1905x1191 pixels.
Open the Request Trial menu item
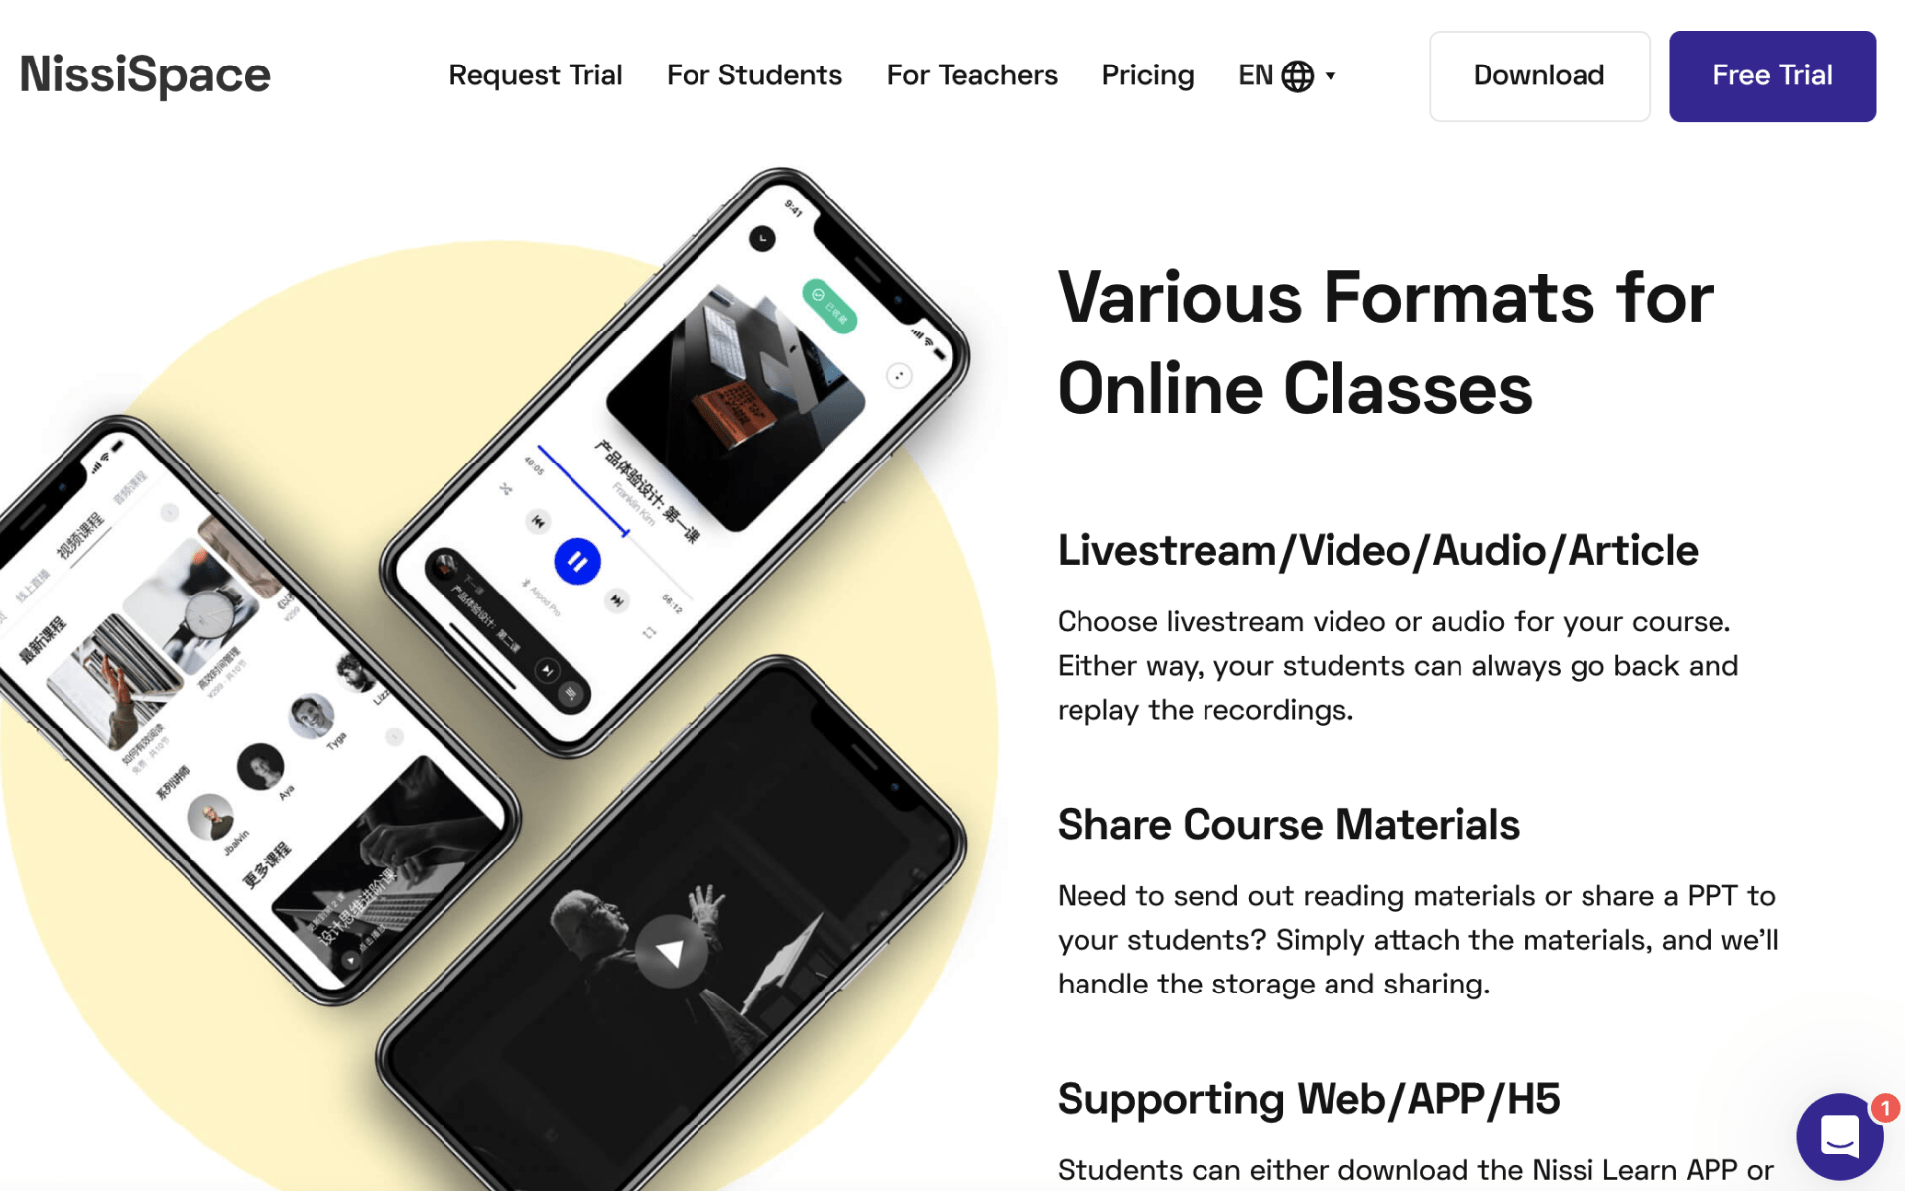point(535,75)
